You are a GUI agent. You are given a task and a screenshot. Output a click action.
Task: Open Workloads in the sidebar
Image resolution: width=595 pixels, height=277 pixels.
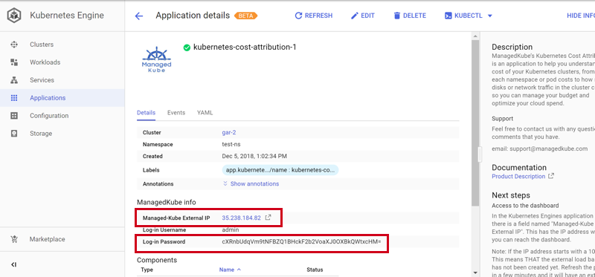45,62
